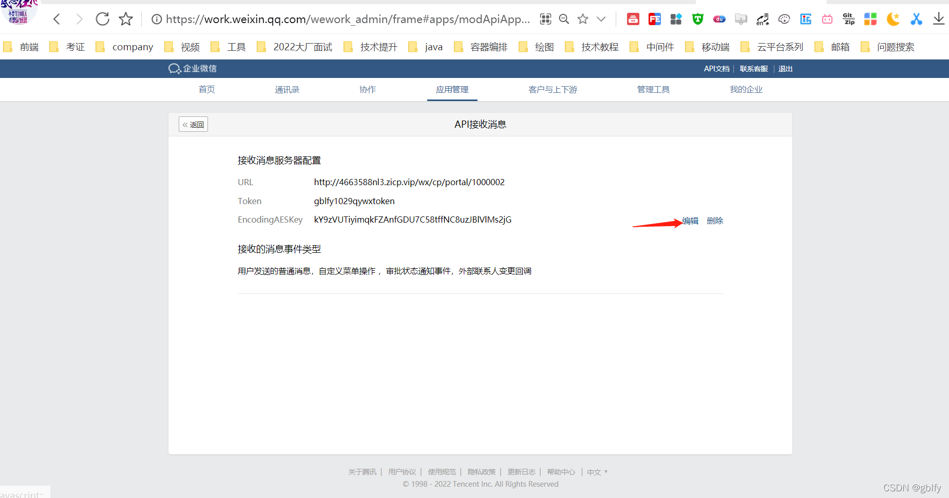Click the address bar URL field
The image size is (949, 498).
coord(348,19)
